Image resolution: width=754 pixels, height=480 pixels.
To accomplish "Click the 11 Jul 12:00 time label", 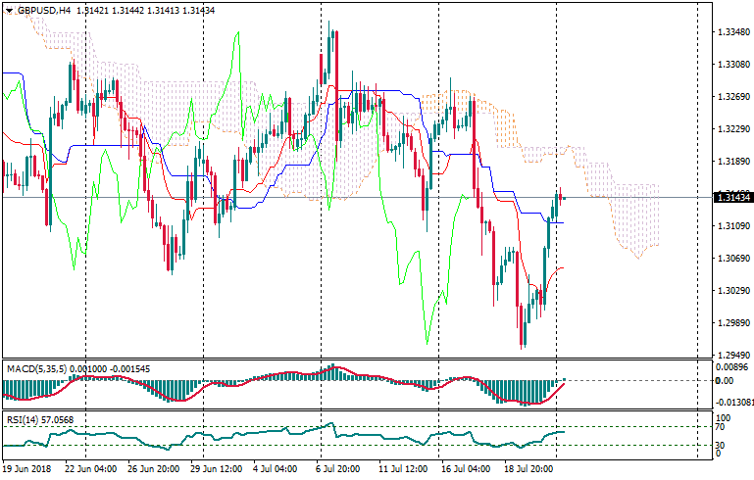I will point(403,469).
